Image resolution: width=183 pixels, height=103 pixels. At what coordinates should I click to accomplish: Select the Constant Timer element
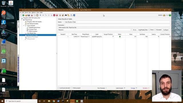pyautogui.click(x=33, y=29)
